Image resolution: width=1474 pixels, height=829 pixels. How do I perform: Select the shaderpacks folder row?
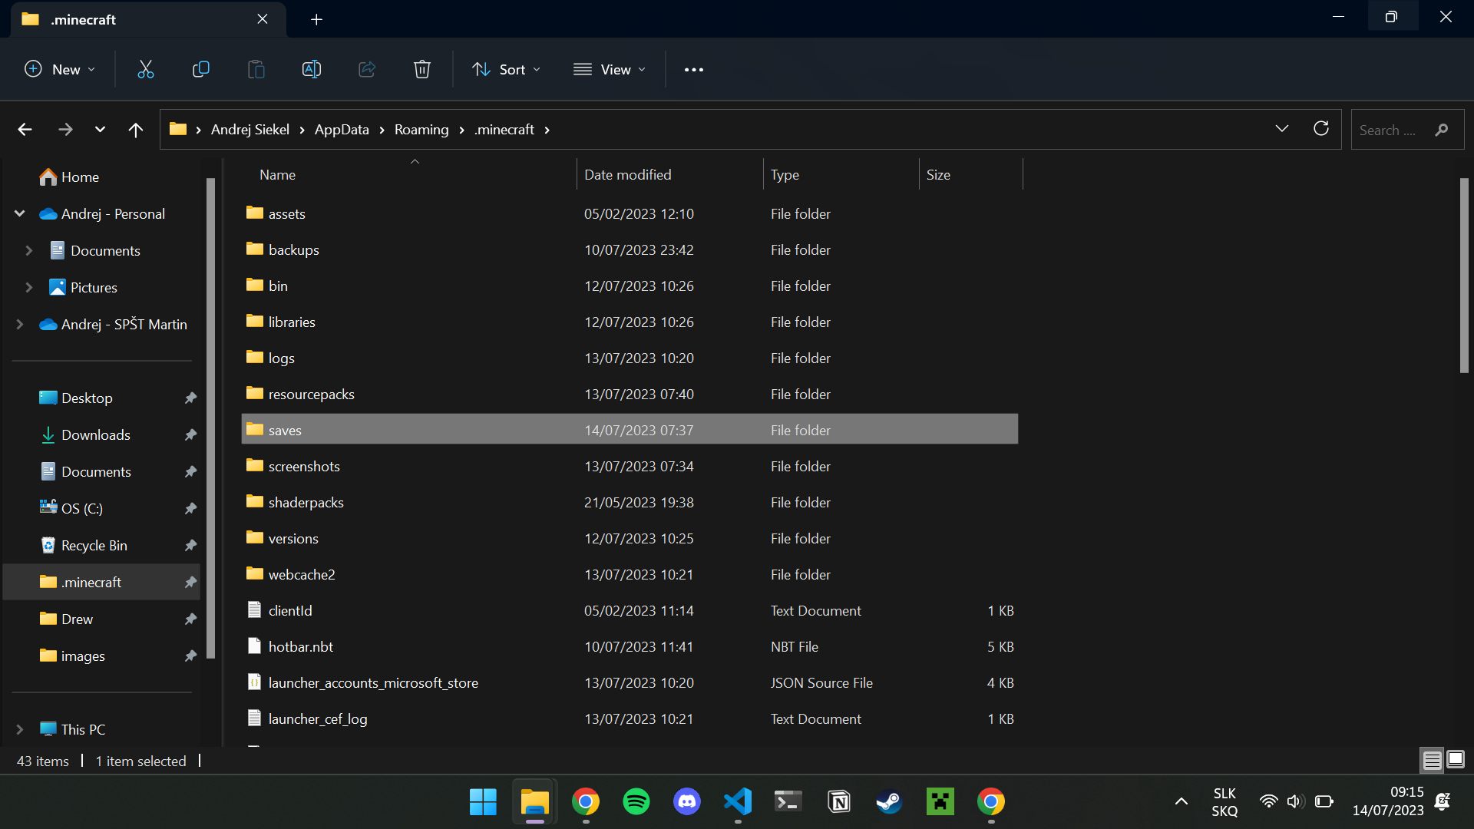coord(630,503)
